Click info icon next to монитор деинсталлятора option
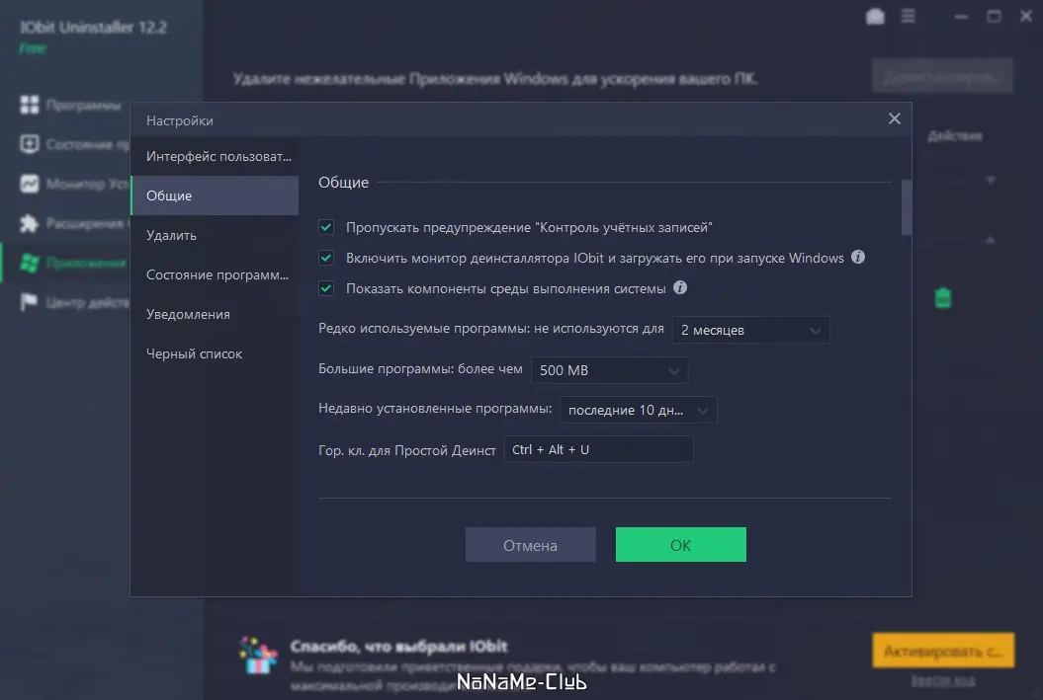Screen dimensions: 1043x700 (x=858, y=257)
